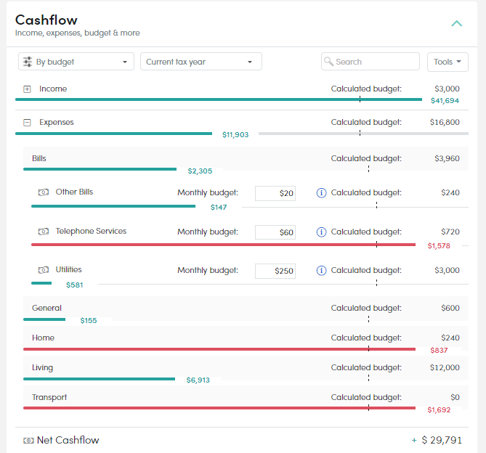Image resolution: width=486 pixels, height=453 pixels.
Task: Collapse the Expenses section minus box
Action: pyautogui.click(x=27, y=123)
